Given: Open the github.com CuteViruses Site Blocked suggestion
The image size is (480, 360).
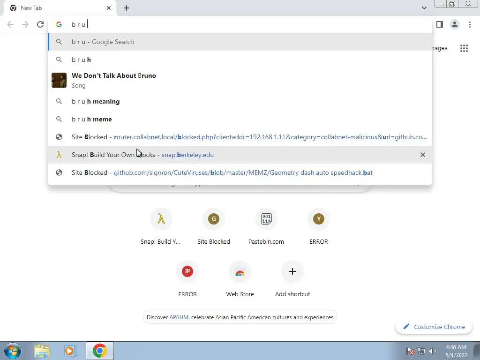Looking at the screenshot, I should pos(240,172).
